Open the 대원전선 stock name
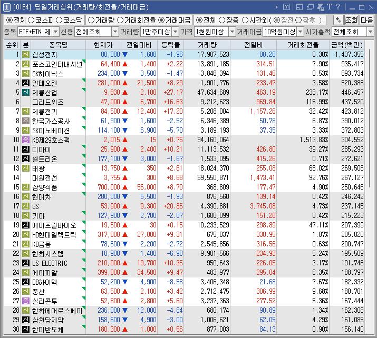Image resolution: width=377 pixels, height=338 pixels. point(45,178)
